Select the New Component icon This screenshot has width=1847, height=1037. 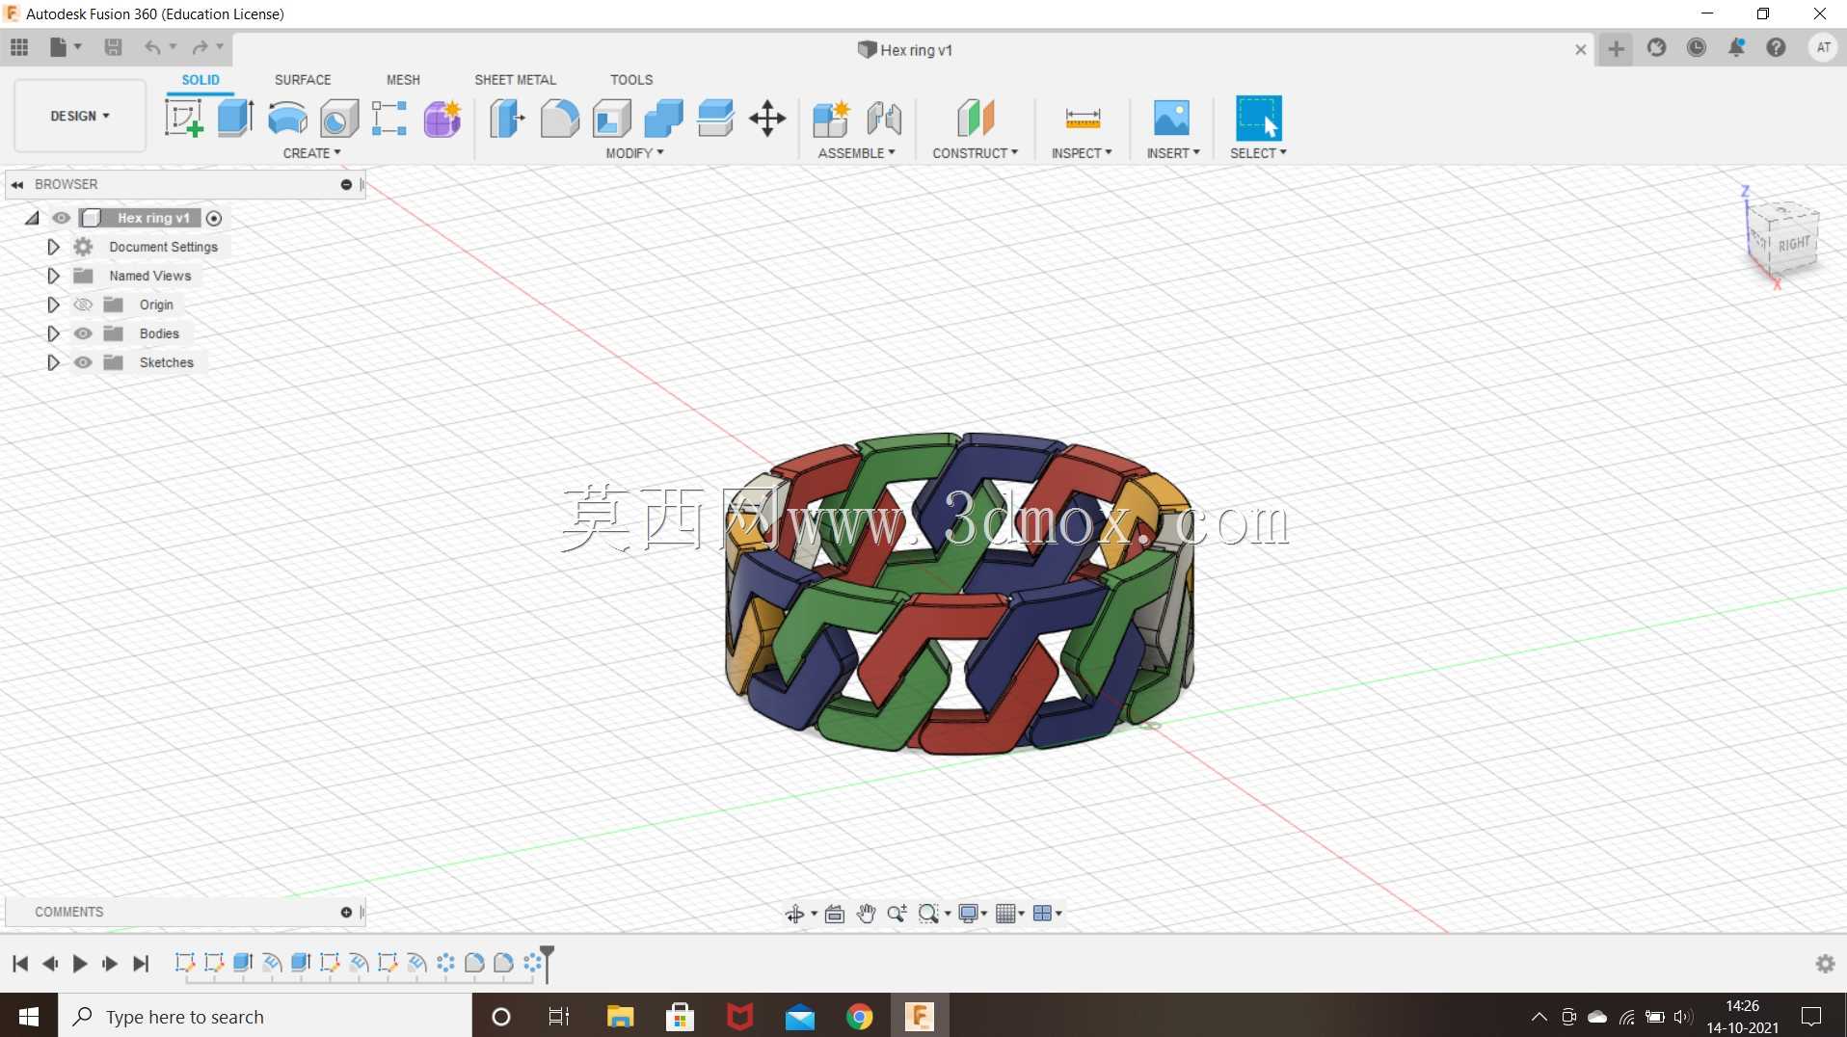(831, 119)
